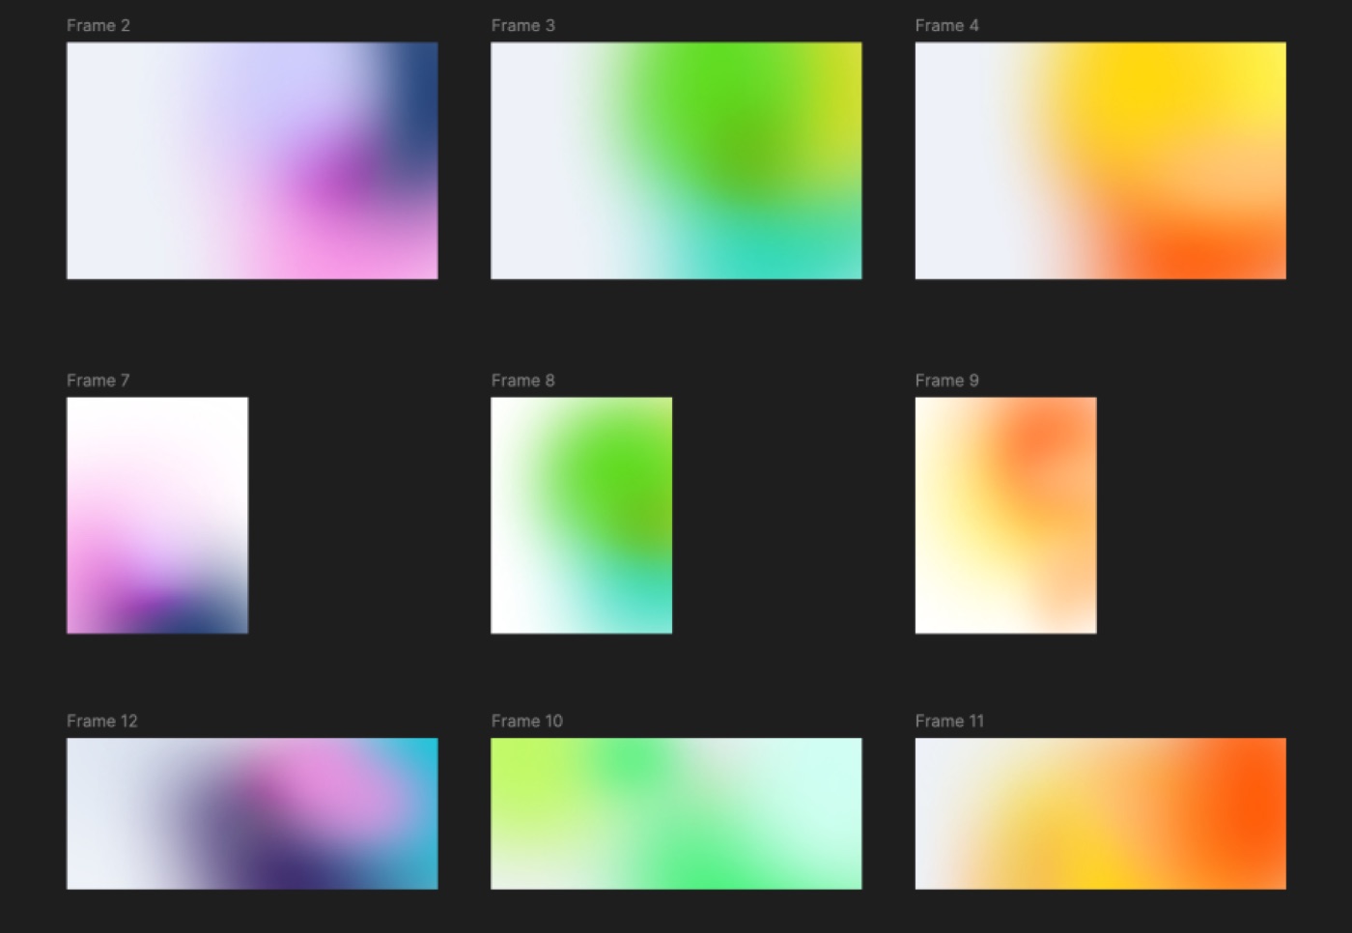The width and height of the screenshot is (1352, 933).
Task: Select the Frame 3 green gradient thumbnail
Action: 676,160
